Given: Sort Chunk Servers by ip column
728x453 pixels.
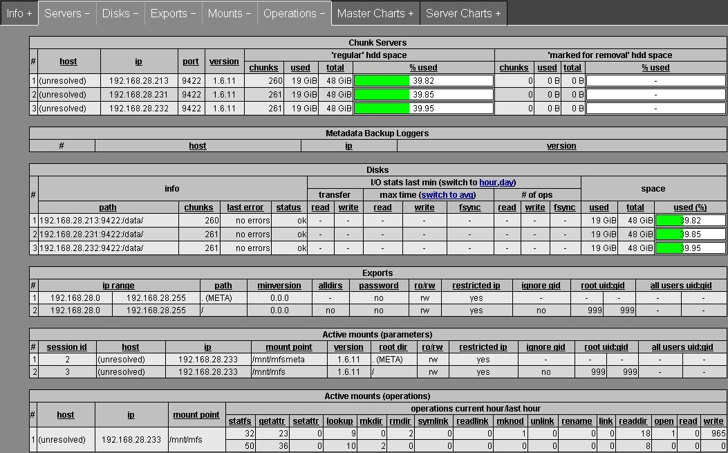Looking at the screenshot, I should pos(138,62).
